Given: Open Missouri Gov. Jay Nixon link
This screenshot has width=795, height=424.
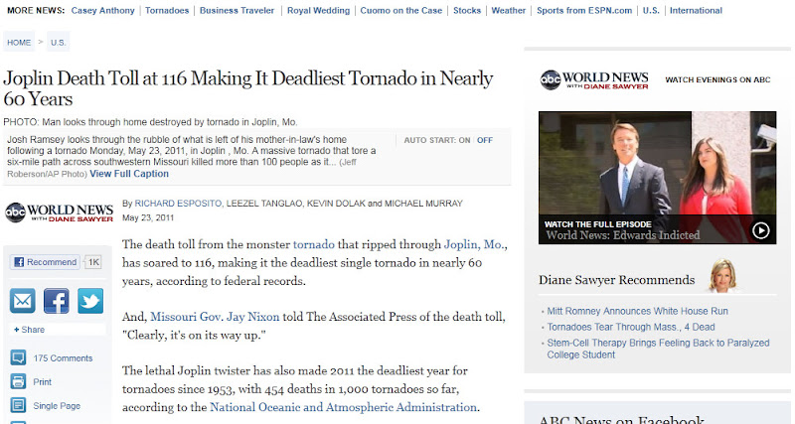Looking at the screenshot, I should coord(215,317).
